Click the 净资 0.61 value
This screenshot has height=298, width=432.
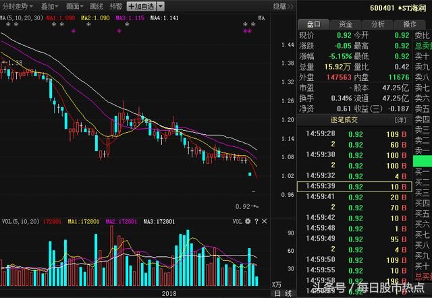(x=344, y=109)
